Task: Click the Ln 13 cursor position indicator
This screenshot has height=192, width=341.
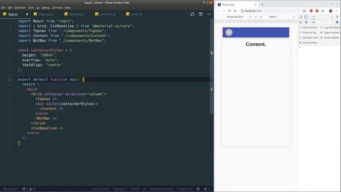Action: pos(101,189)
